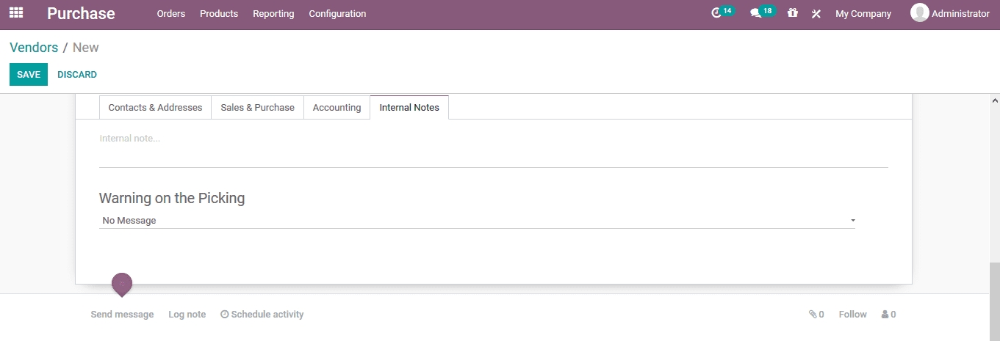The height and width of the screenshot is (341, 1000).
Task: Click the followers person icon
Action: tap(885, 315)
